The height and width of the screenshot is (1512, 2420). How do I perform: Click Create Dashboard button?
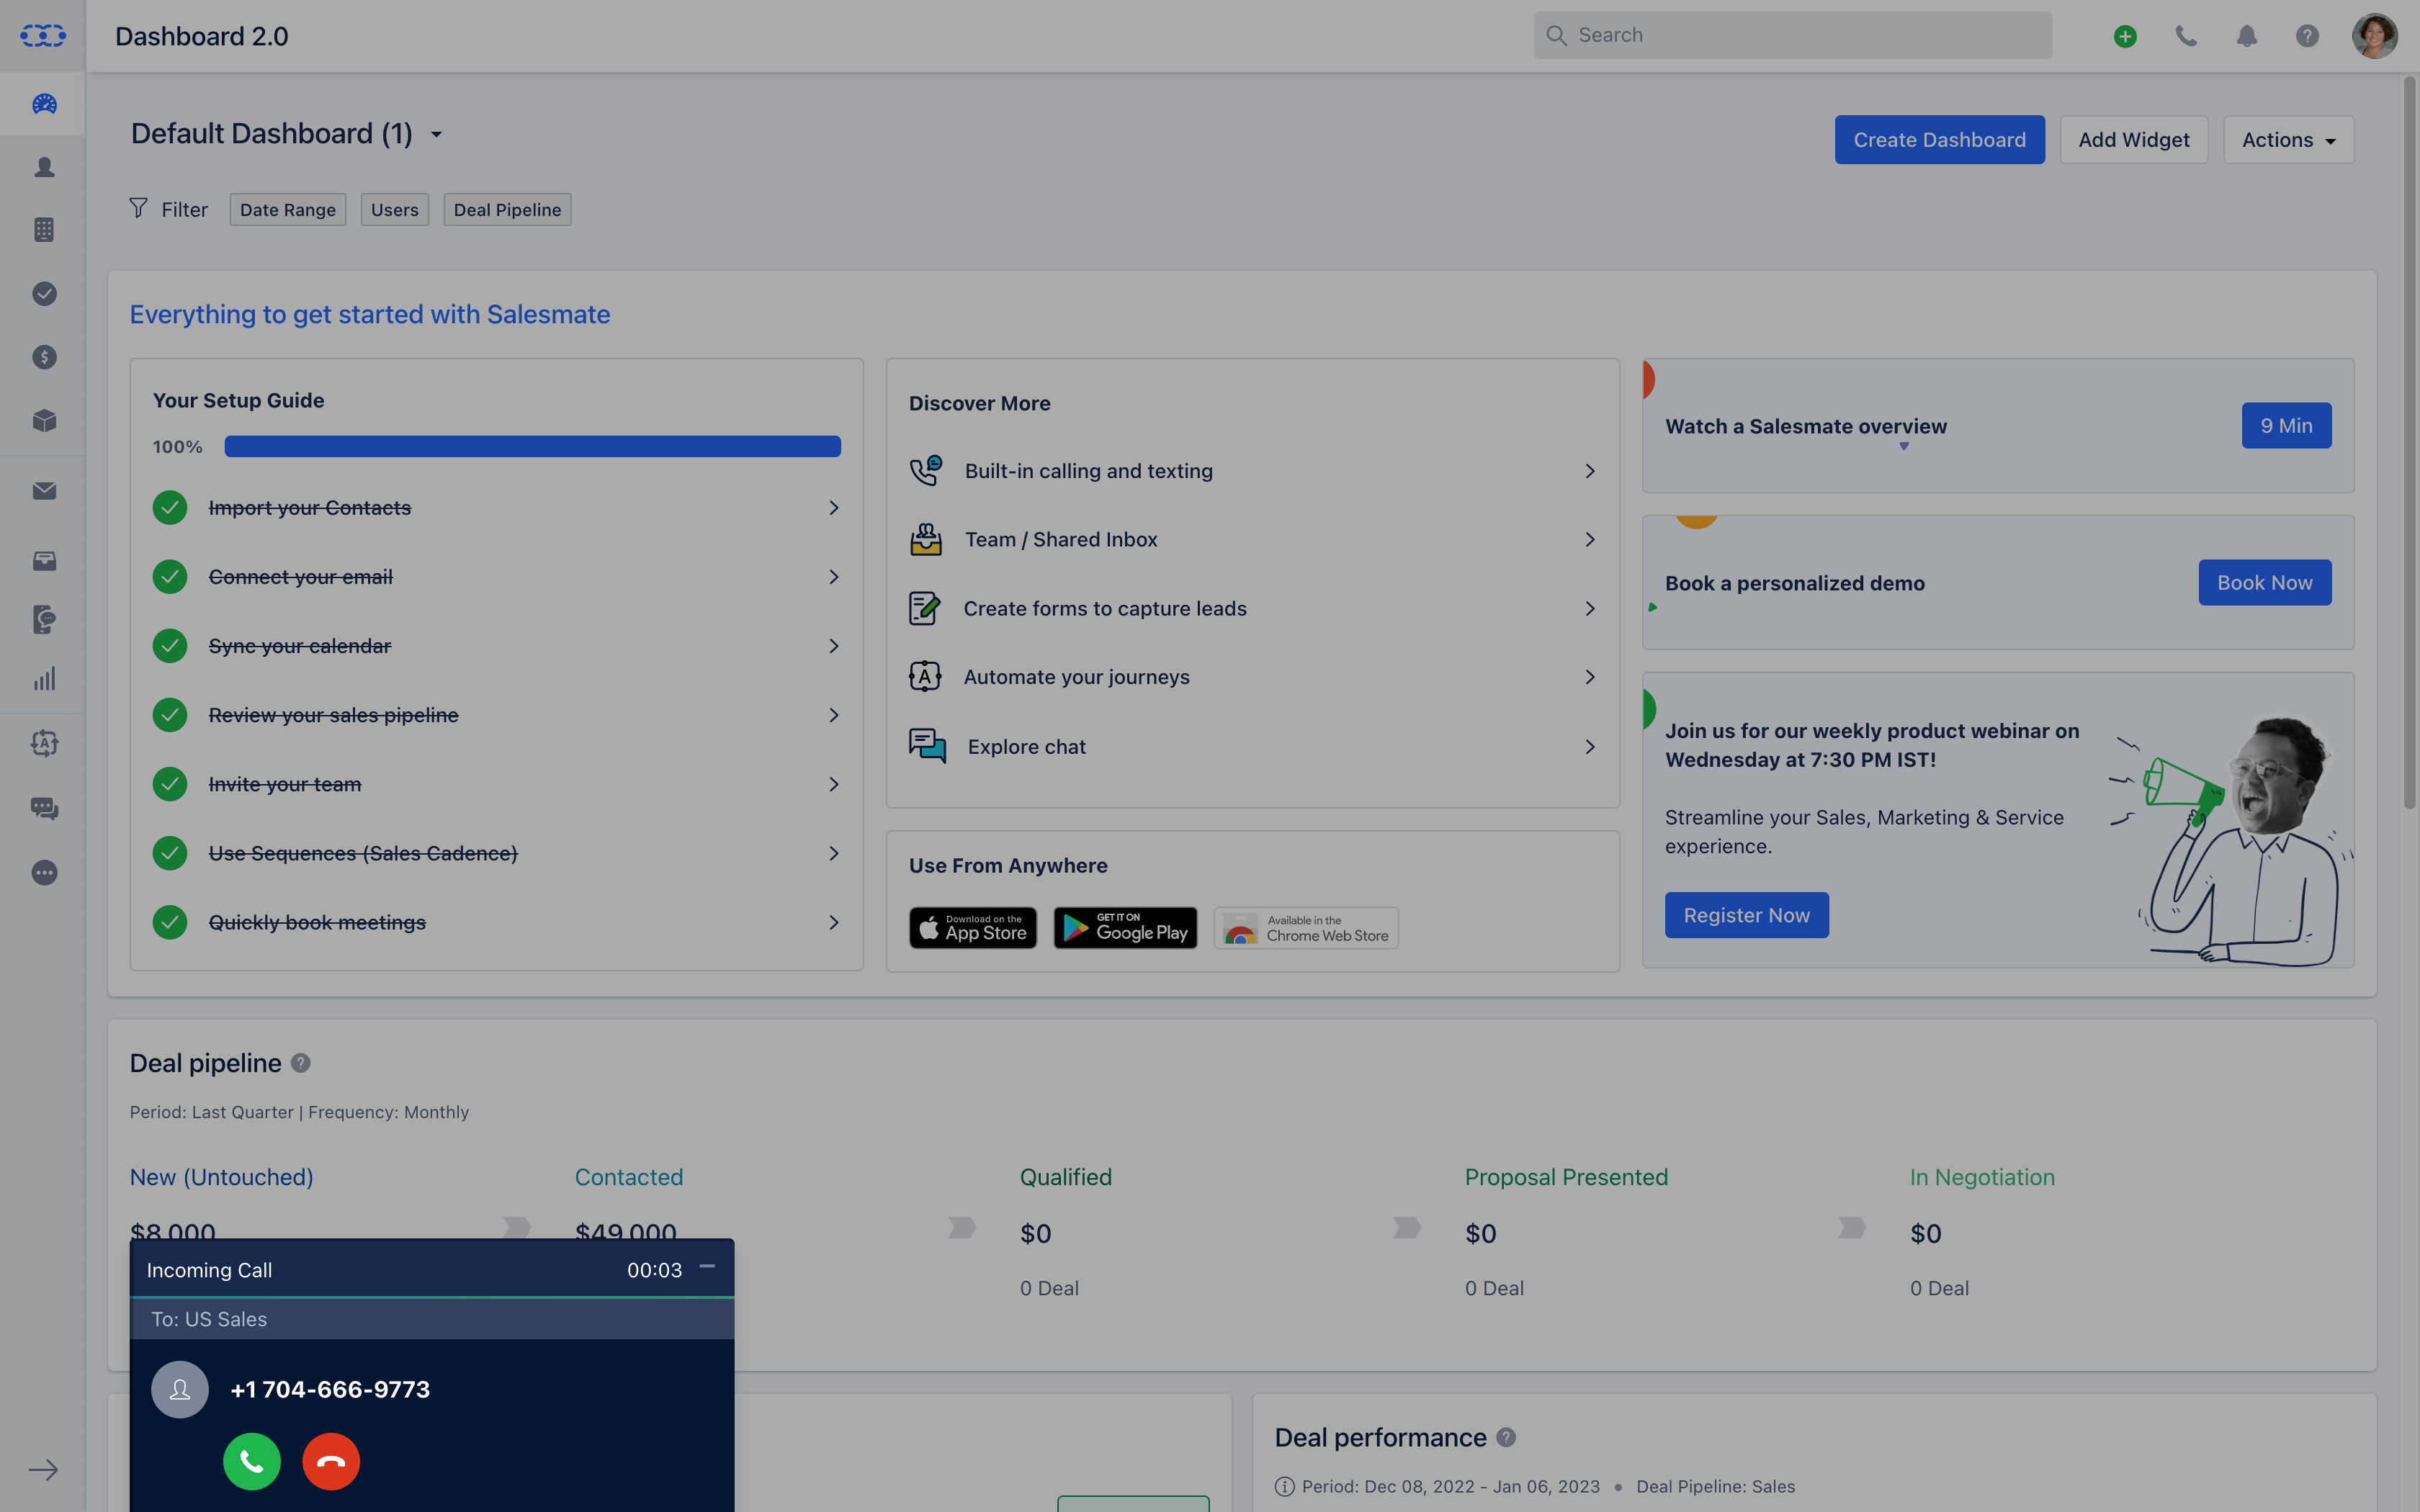(x=1939, y=140)
